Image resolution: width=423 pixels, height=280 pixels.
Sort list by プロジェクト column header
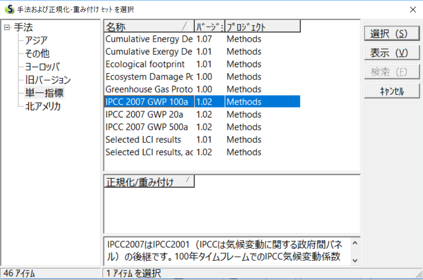(263, 26)
